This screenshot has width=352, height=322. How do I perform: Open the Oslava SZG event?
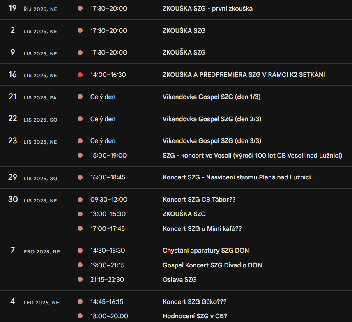pyautogui.click(x=179, y=280)
